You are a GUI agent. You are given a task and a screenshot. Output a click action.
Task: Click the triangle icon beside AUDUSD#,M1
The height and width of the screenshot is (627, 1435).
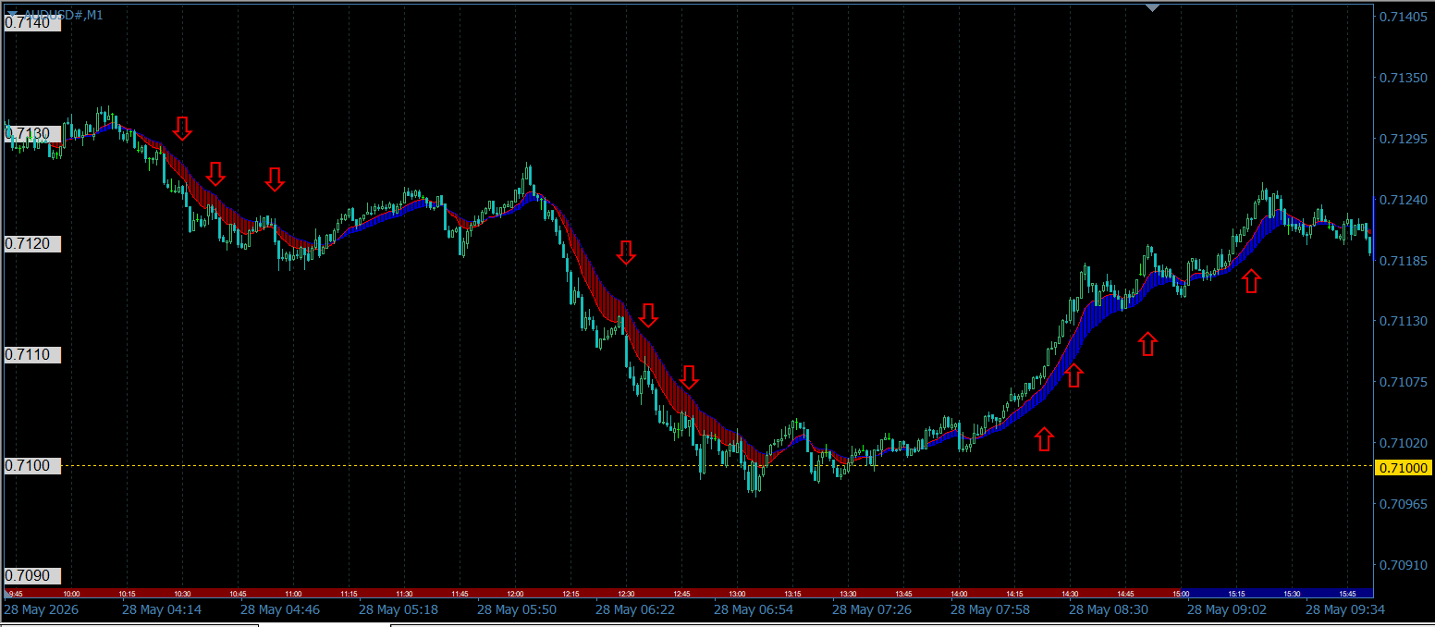[12, 15]
